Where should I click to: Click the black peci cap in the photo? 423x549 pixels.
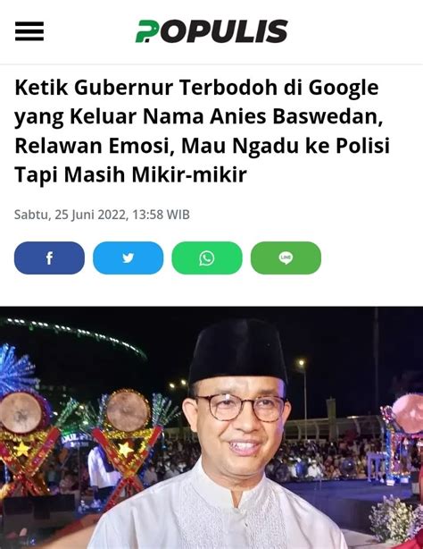tap(238, 351)
